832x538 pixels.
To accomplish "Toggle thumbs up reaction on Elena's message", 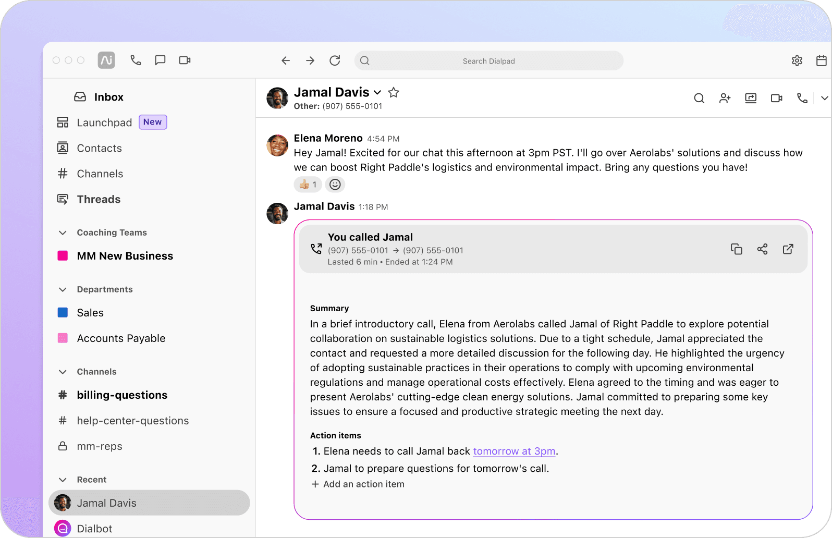I will click(x=308, y=185).
